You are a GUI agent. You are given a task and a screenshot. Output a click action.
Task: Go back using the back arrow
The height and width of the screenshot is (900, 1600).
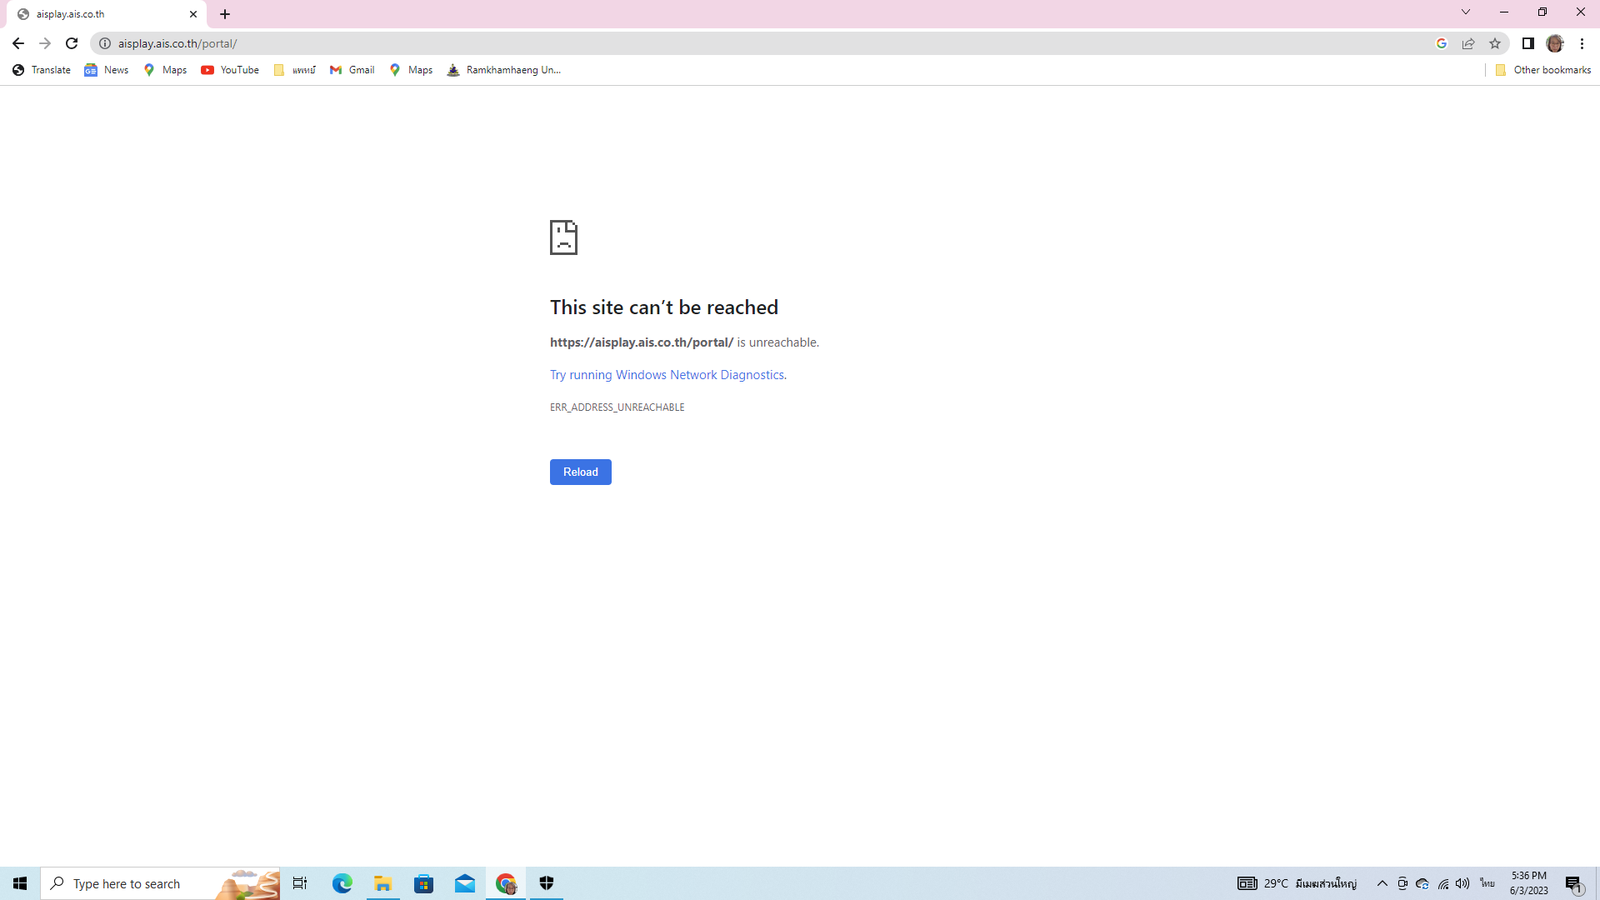coord(18,43)
